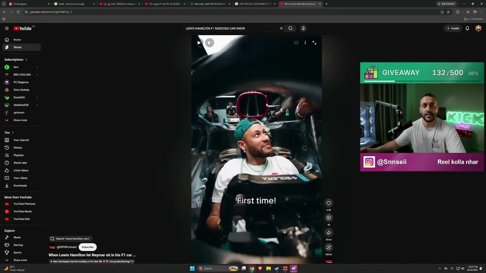Viewport: 486px width, 273px height.
Task: Open watch History
Action: [x=21, y=147]
